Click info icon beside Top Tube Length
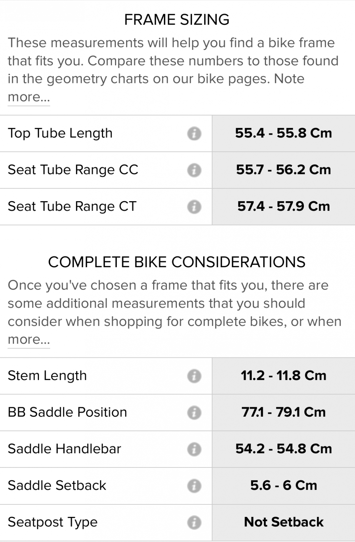 click(x=194, y=133)
